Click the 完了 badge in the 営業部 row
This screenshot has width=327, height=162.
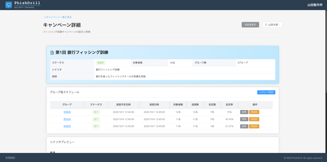coord(96,112)
